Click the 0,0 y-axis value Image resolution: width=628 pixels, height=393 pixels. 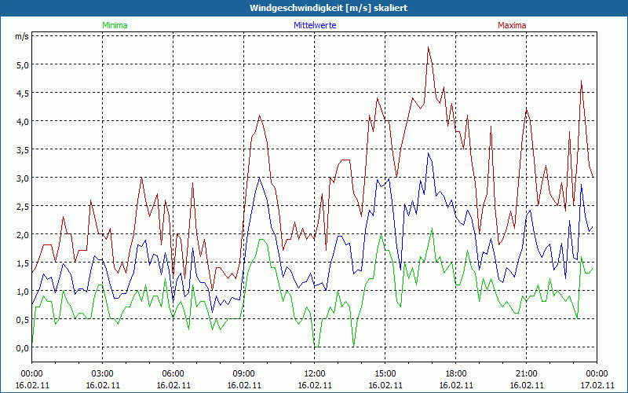[x=22, y=347]
